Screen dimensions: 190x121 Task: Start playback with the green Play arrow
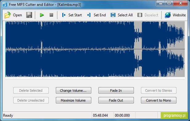(42, 15)
